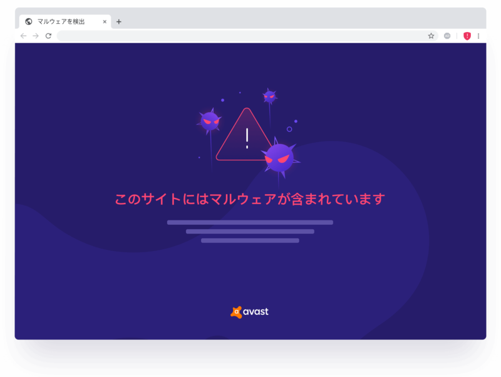This screenshot has width=501, height=377.
Task: Click the red Avast shield extension icon
Action: pos(467,36)
